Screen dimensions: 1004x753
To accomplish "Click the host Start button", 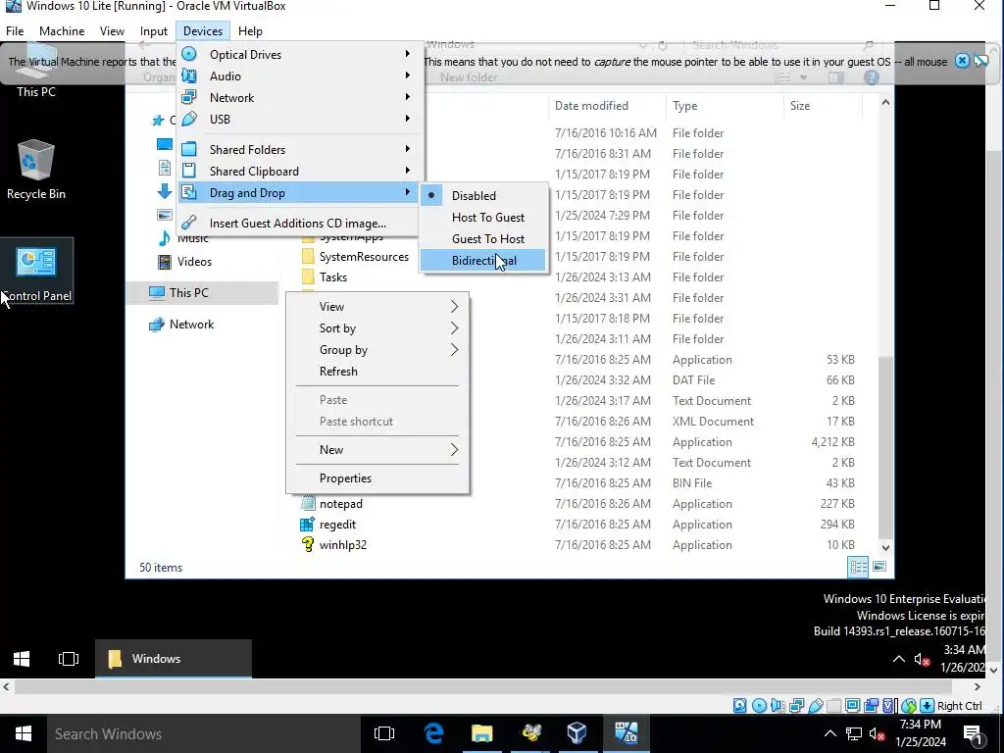I will tap(24, 733).
